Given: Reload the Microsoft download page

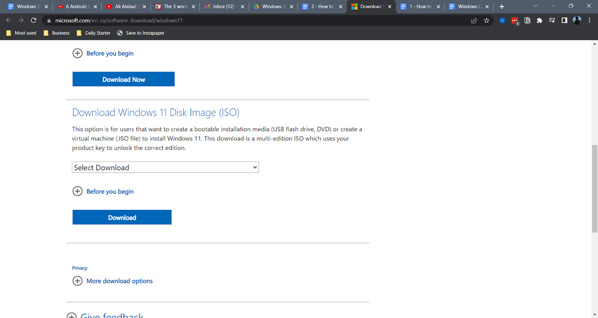Looking at the screenshot, I should click(33, 20).
